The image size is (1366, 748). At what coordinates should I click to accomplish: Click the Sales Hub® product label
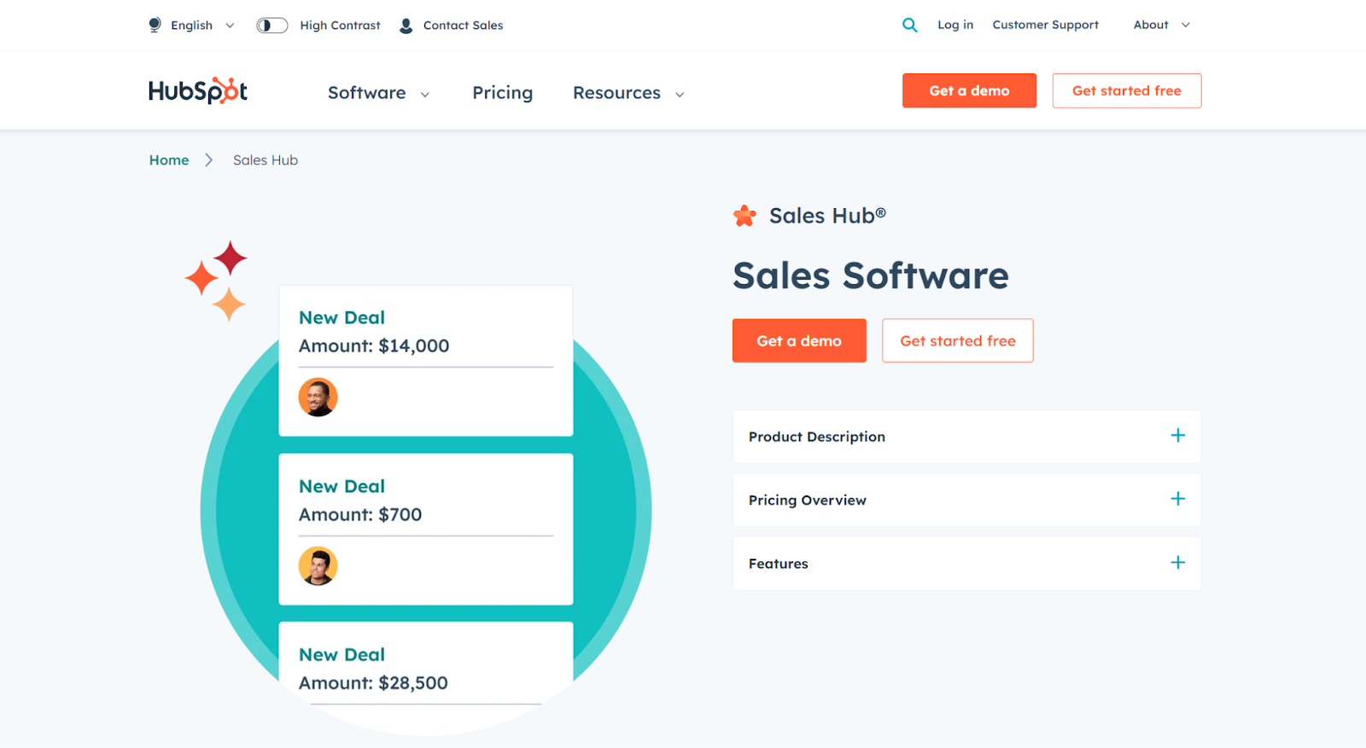tap(827, 216)
